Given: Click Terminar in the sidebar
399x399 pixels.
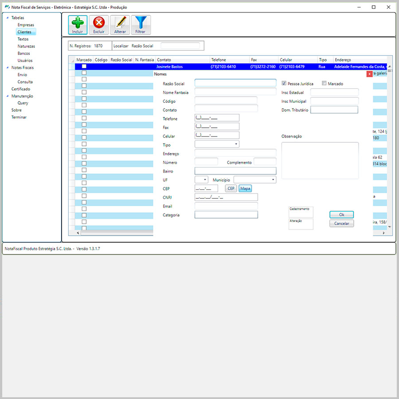Looking at the screenshot, I should [x=19, y=117].
